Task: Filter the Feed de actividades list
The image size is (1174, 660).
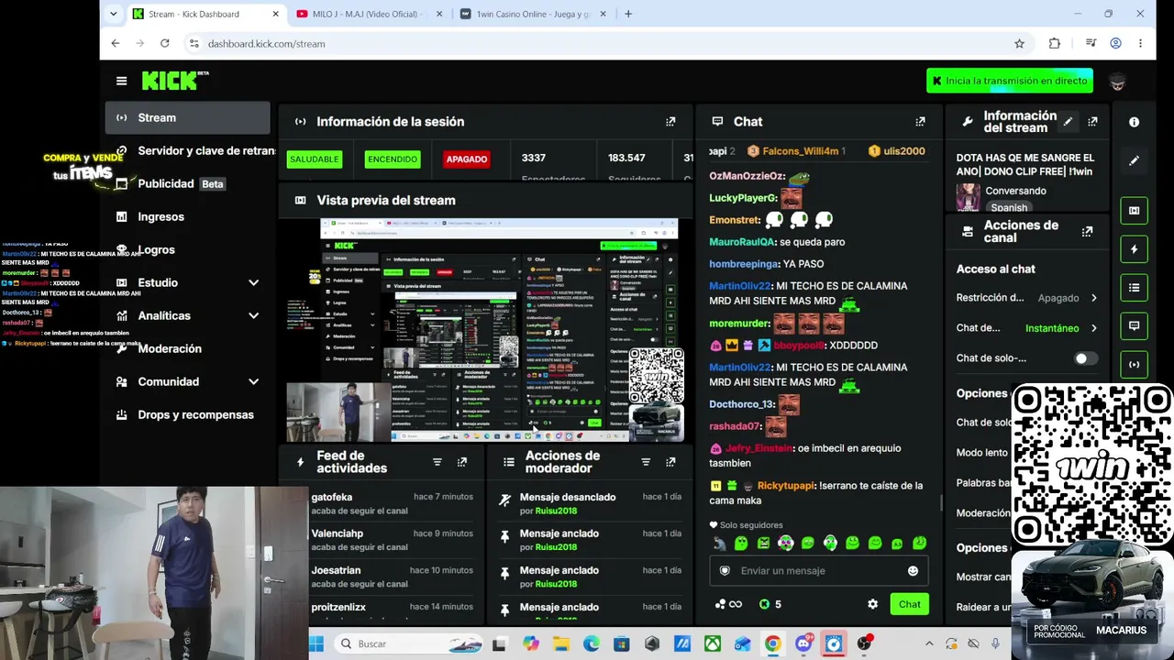Action: pyautogui.click(x=437, y=462)
